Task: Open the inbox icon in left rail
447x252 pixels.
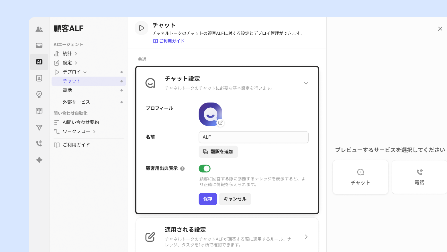Action: [39, 46]
